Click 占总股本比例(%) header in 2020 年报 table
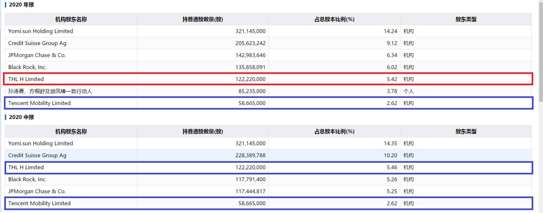The height and width of the screenshot is (213, 543). tap(334, 19)
